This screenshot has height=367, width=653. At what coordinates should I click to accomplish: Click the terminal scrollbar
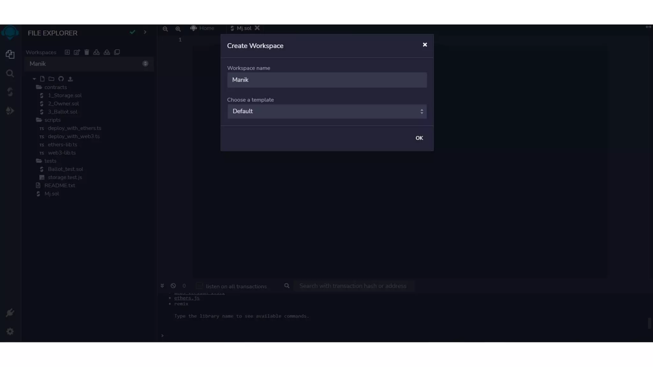tap(649, 323)
